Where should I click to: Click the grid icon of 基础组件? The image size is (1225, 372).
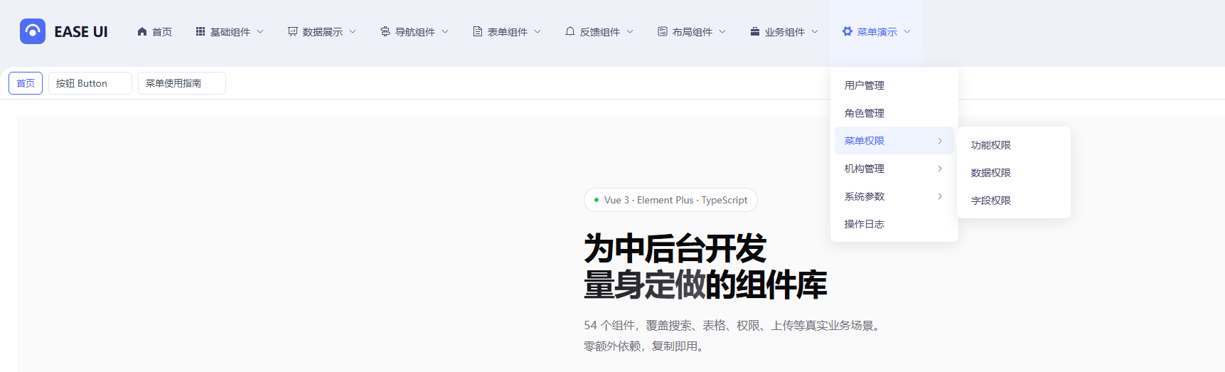click(200, 31)
